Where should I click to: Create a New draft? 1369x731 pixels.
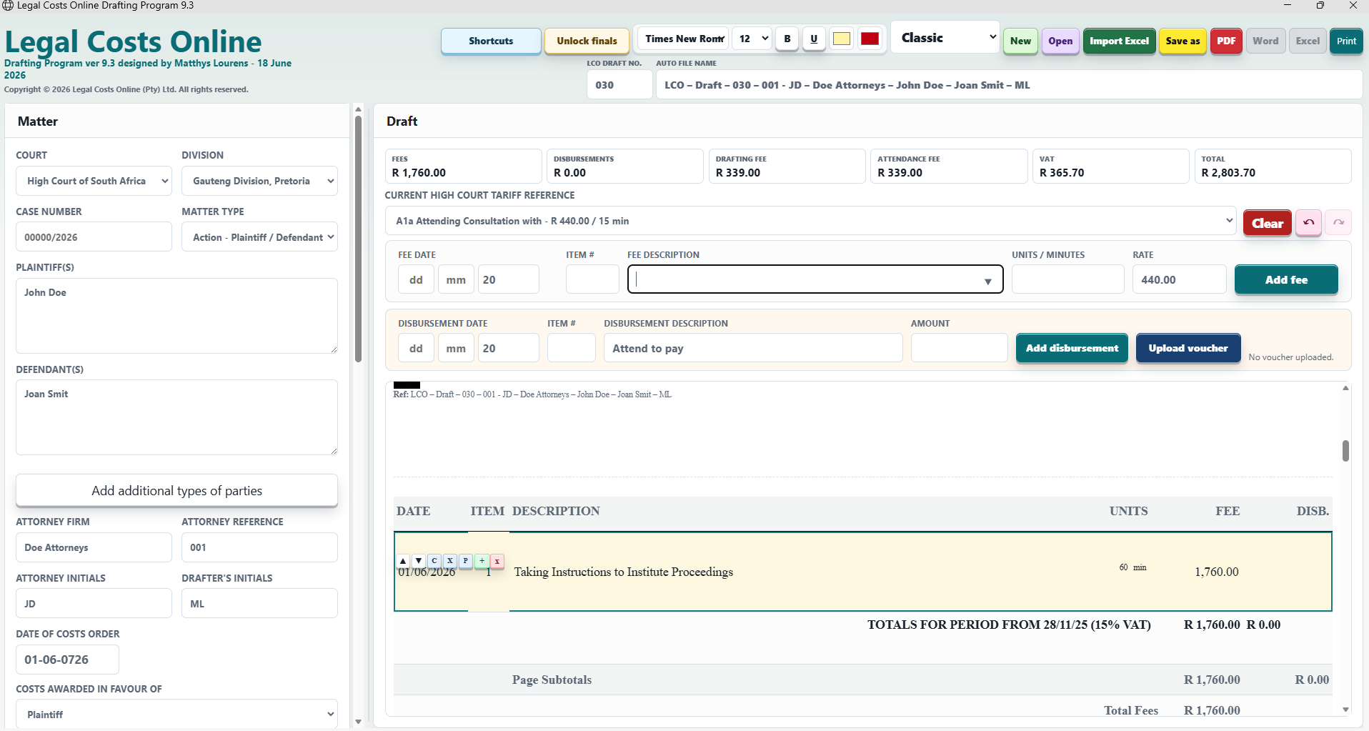[x=1020, y=41]
